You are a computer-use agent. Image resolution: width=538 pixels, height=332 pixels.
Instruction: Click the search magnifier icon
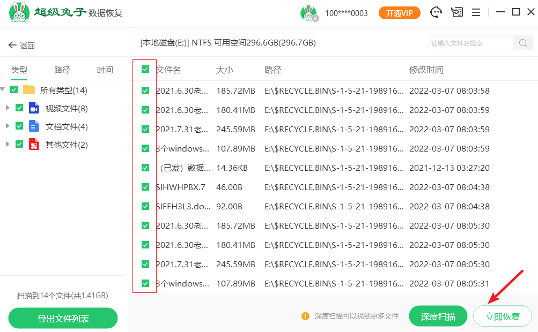(523, 43)
